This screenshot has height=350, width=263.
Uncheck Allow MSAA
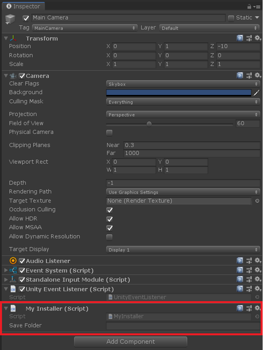pos(109,228)
